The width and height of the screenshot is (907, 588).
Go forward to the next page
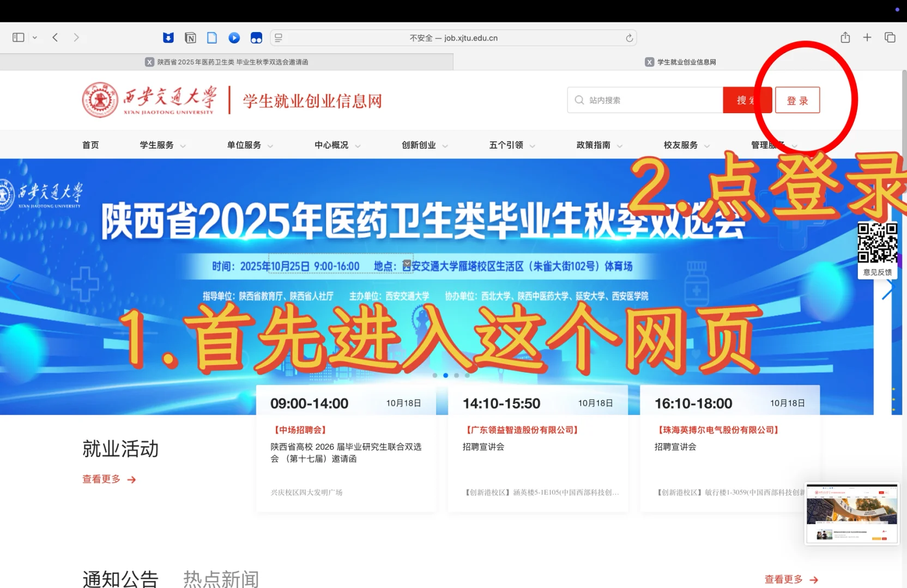[76, 38]
